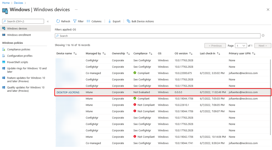This screenshot has width=272, height=150.
Task: Click the Windows policies section heading
Action: click(13, 43)
